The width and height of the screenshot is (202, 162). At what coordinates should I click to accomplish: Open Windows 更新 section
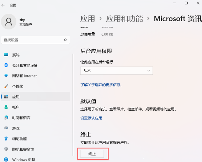point(24,160)
